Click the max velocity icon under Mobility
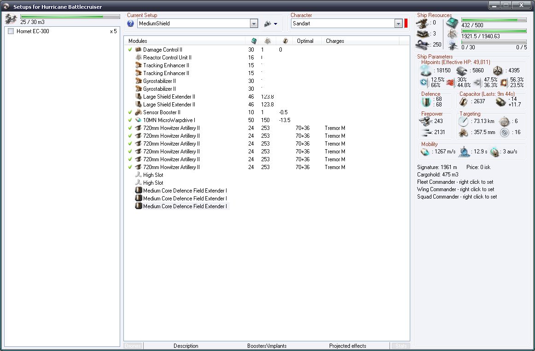This screenshot has width=535, height=351. pyautogui.click(x=425, y=152)
